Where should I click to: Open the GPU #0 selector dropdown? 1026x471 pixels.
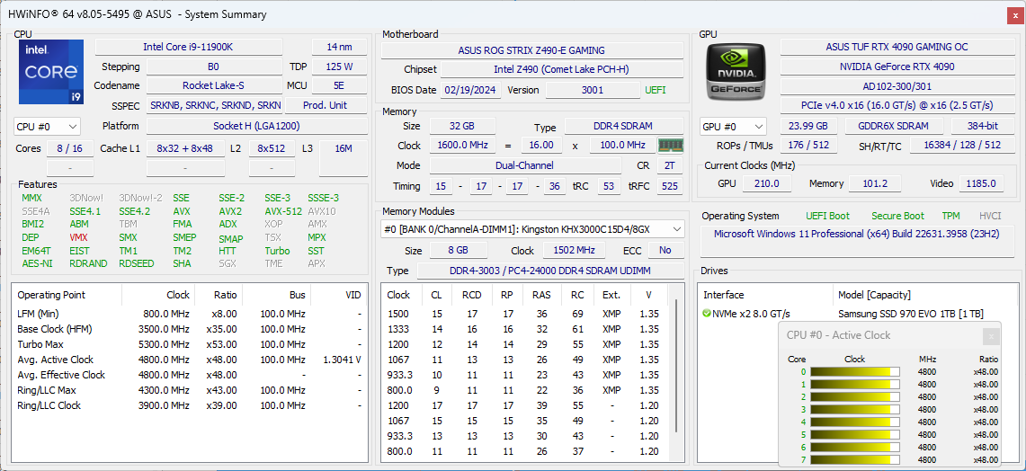coord(733,126)
